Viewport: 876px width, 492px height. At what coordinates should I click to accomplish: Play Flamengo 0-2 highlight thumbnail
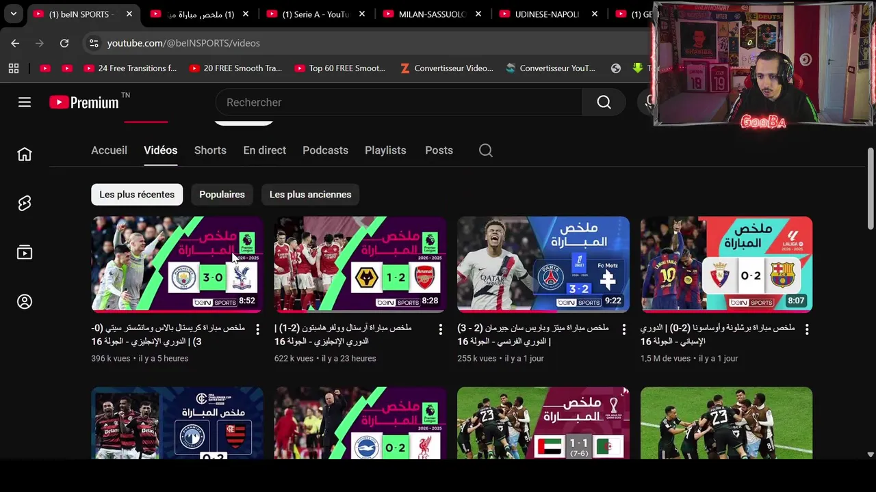pos(177,423)
